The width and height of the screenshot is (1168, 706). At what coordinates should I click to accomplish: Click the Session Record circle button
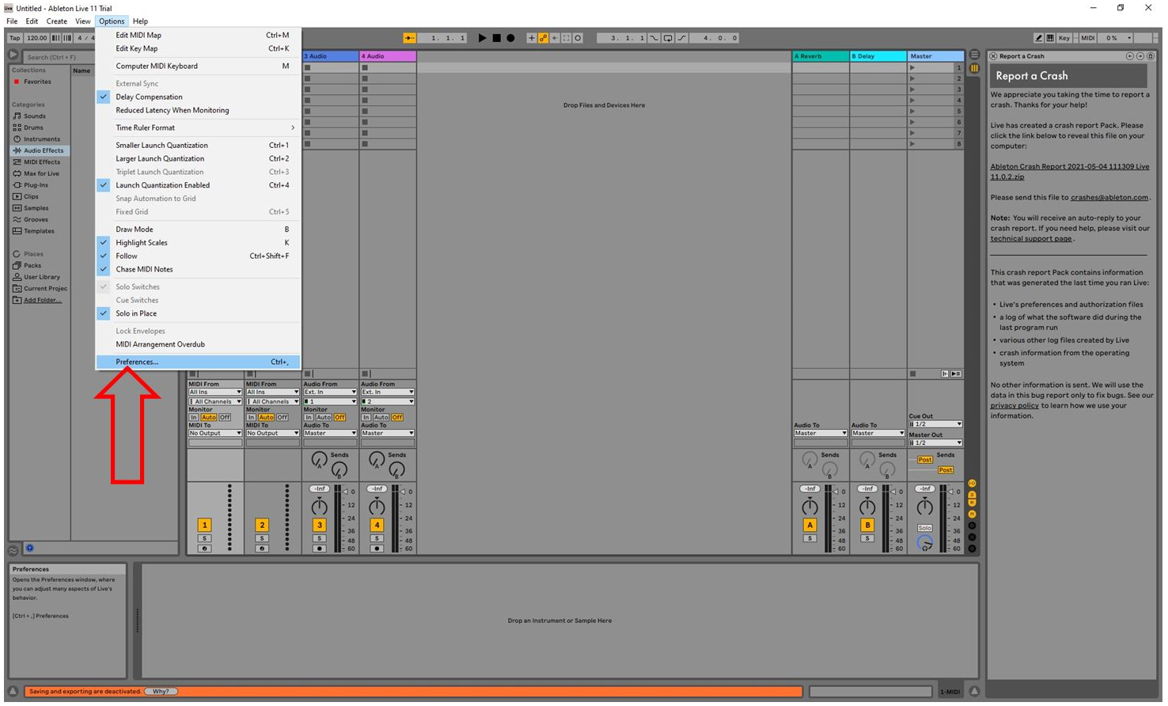tap(578, 38)
